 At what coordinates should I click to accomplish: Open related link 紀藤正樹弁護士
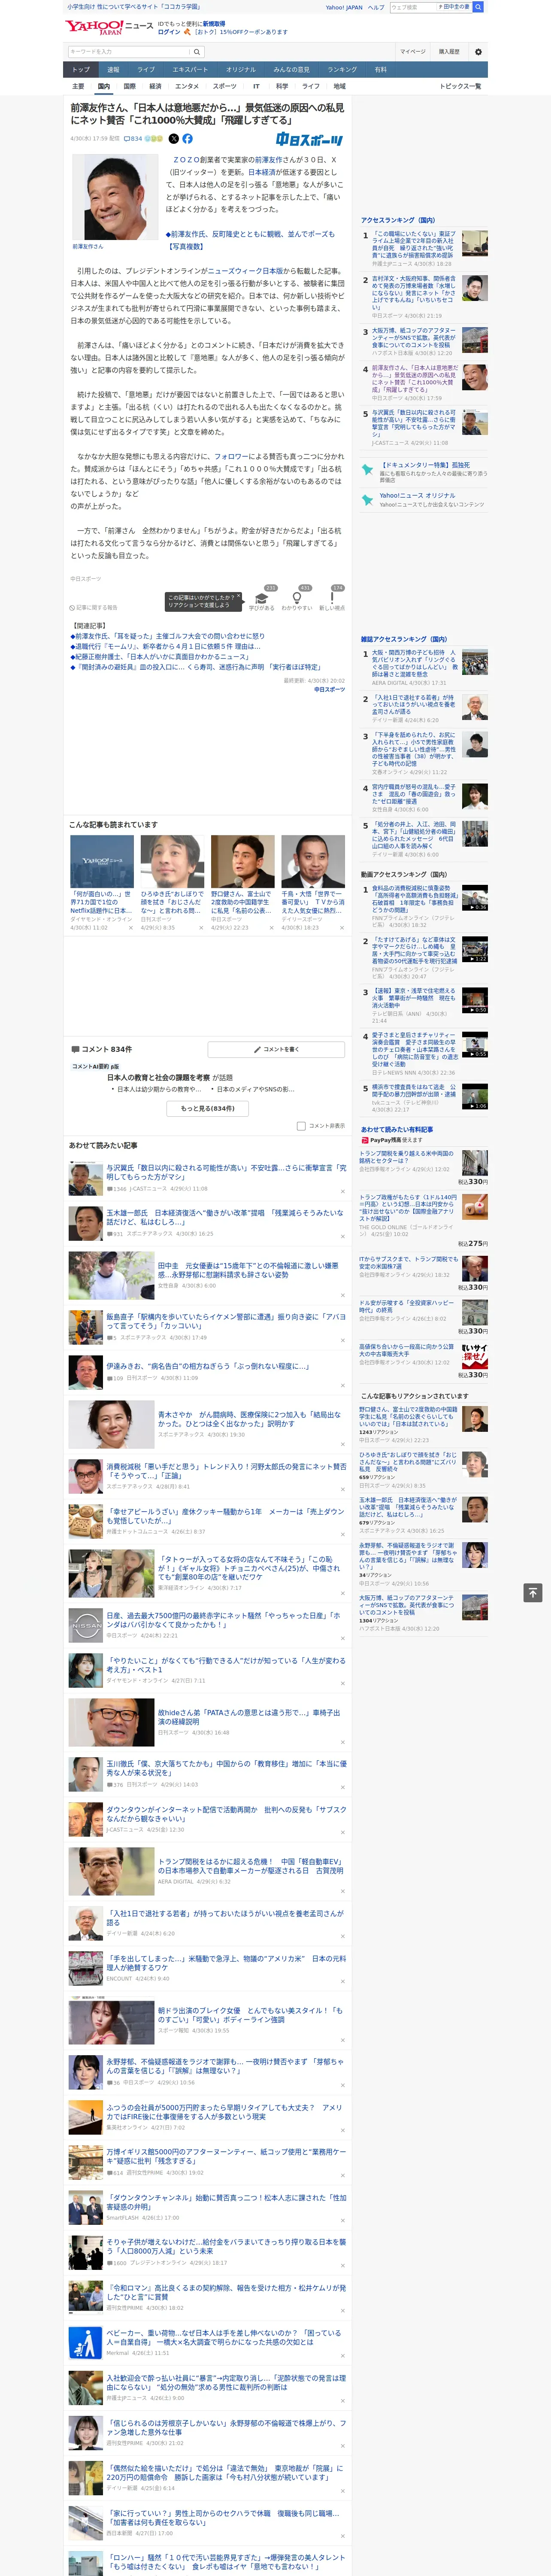pos(160,656)
